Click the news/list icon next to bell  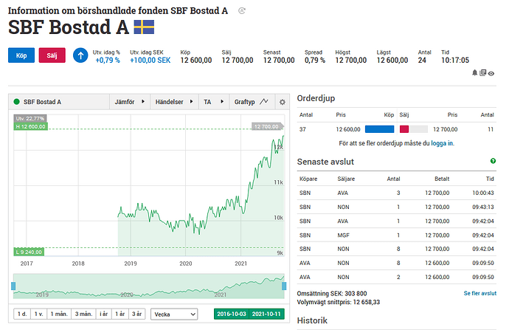[482, 72]
